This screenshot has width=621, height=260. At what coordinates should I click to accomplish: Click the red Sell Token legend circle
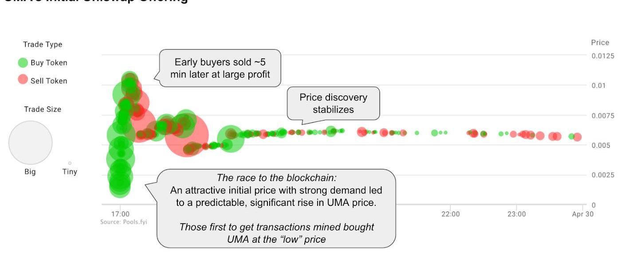click(23, 80)
